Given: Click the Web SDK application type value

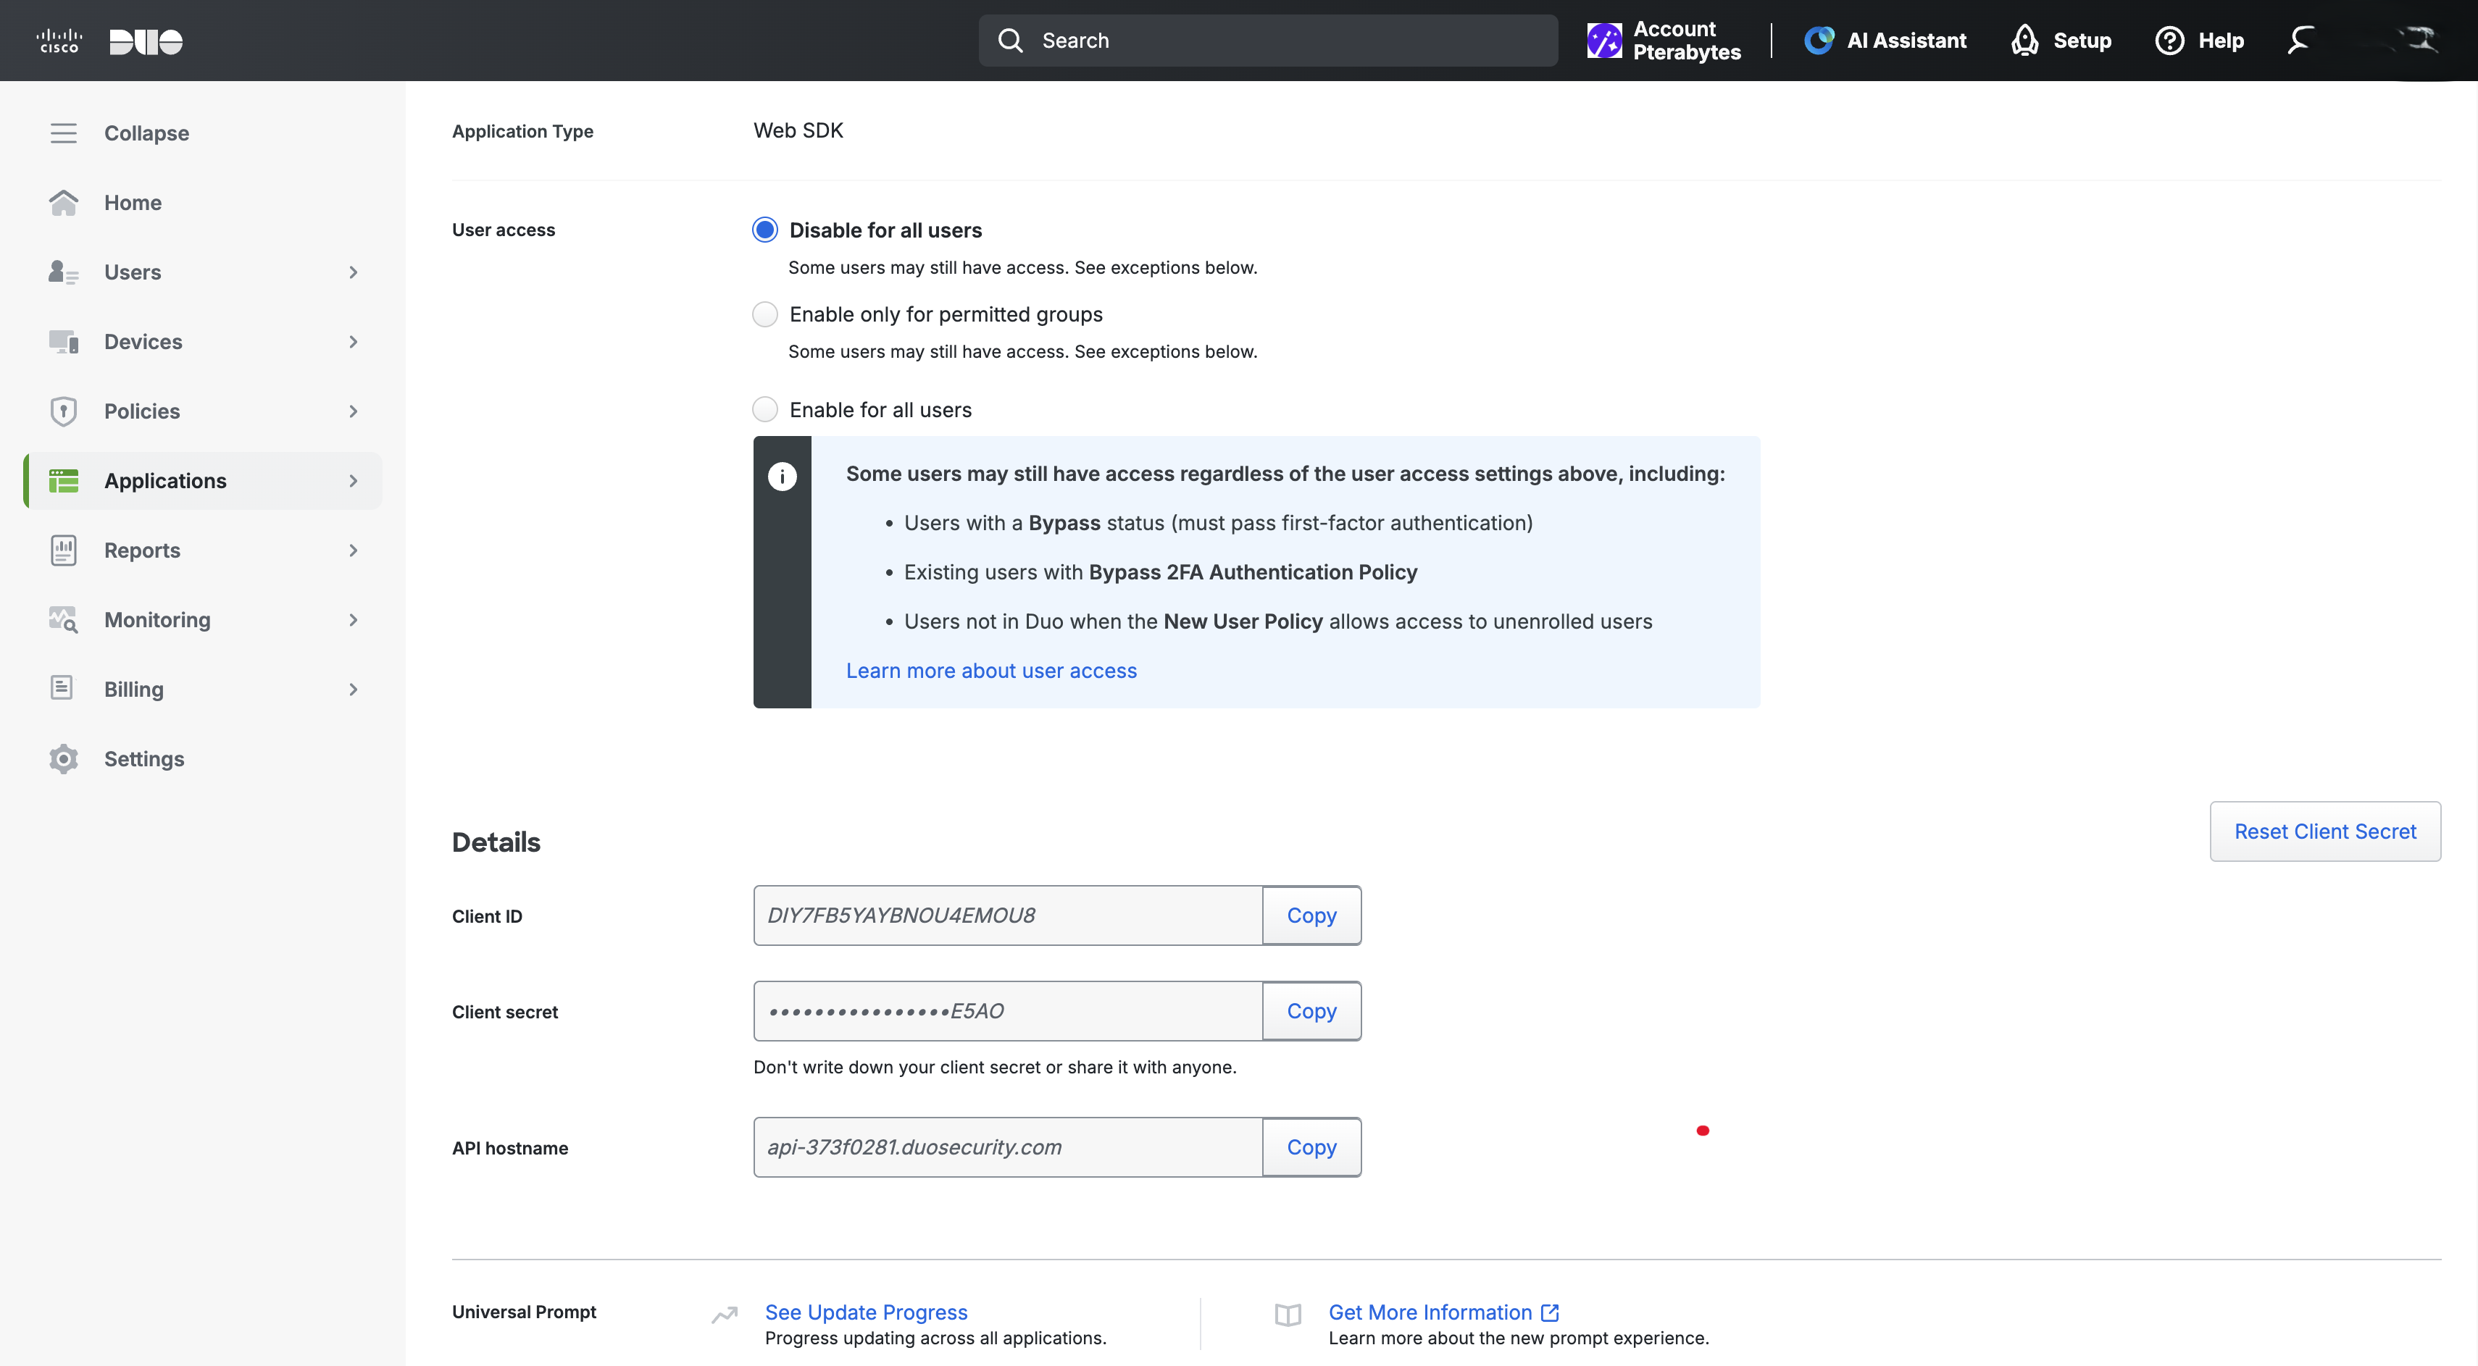Looking at the screenshot, I should click(x=798, y=131).
